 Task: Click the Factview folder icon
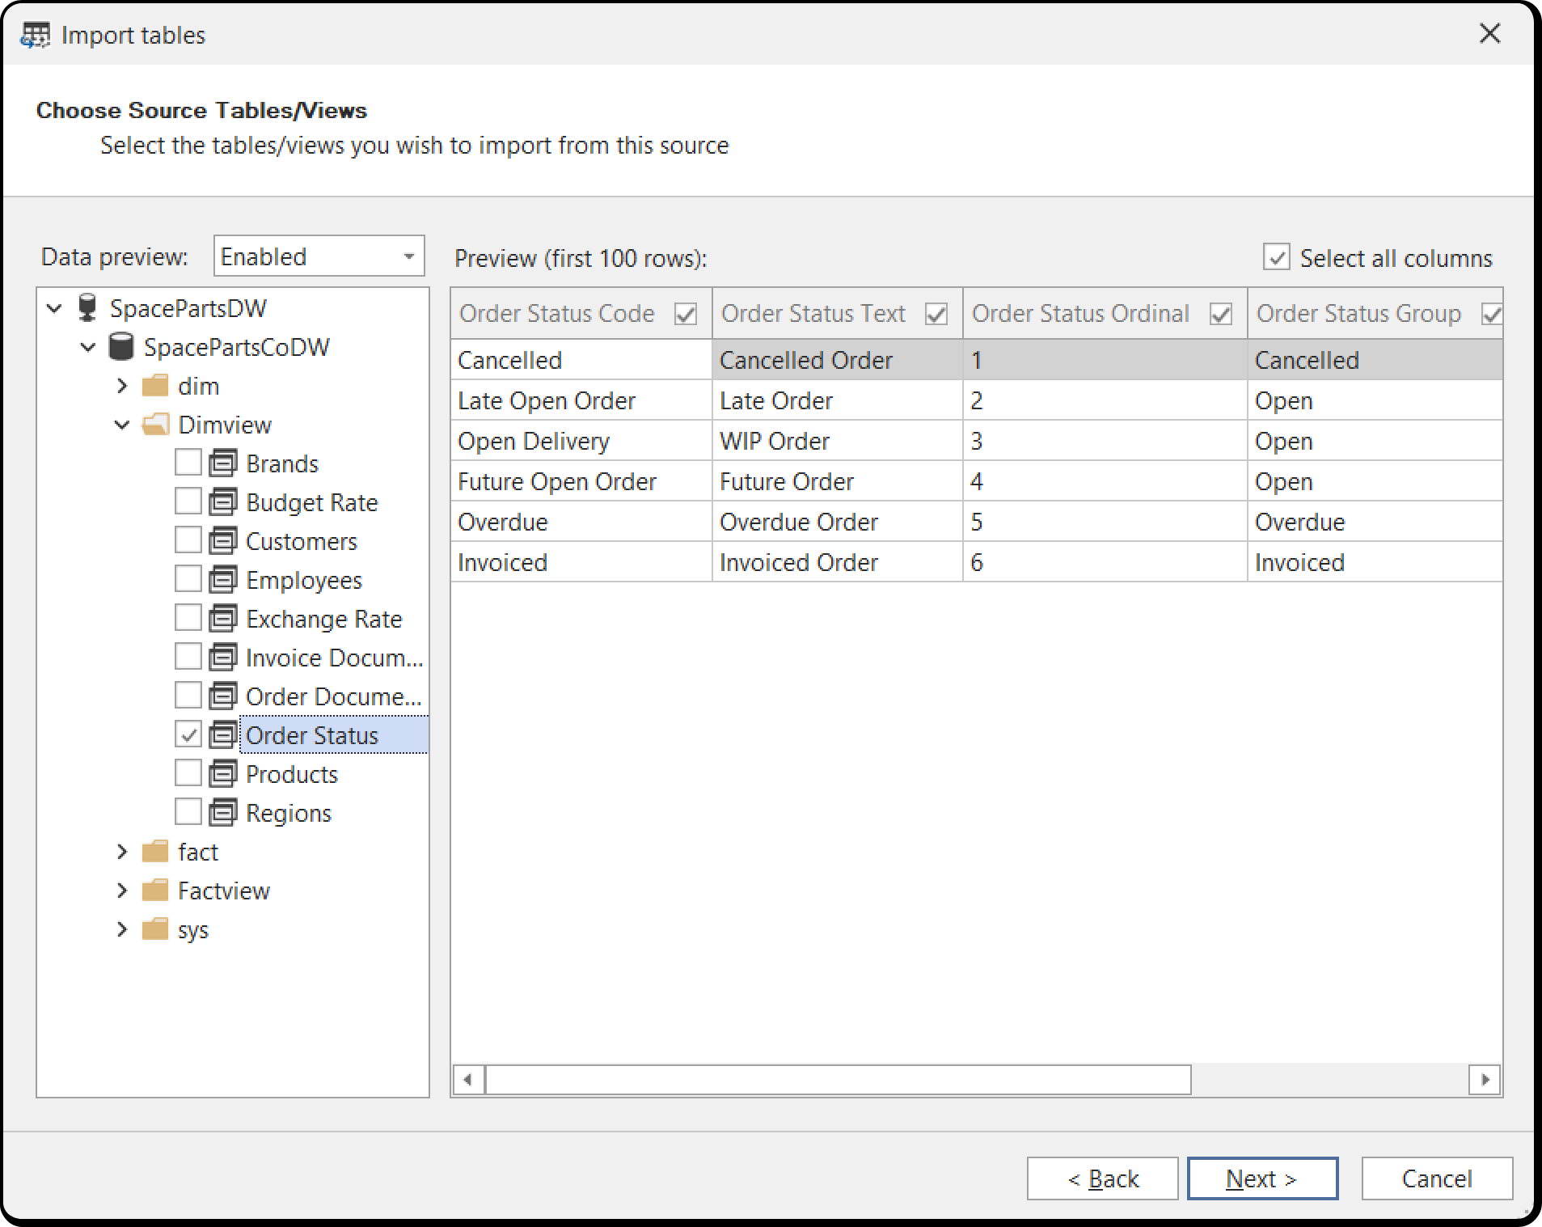(x=154, y=891)
